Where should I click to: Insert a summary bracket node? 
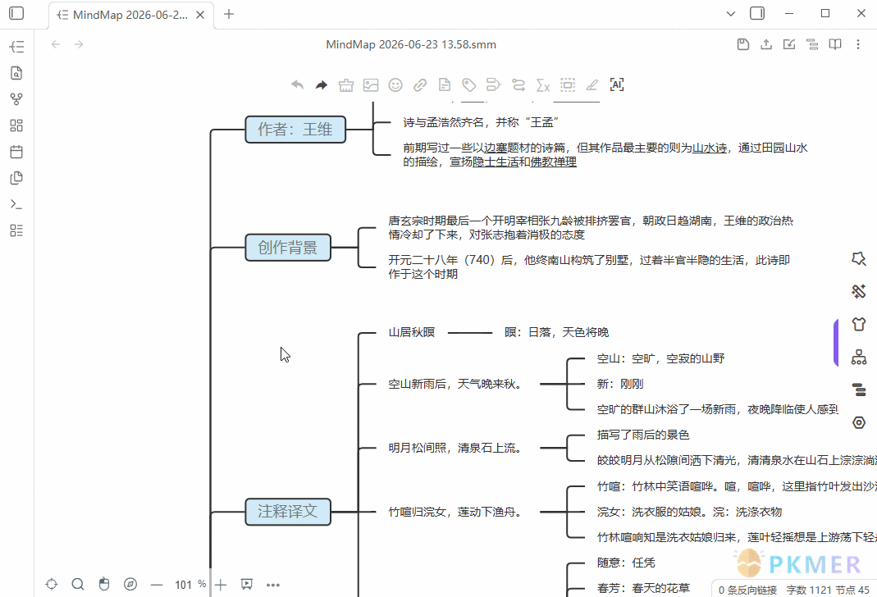[x=493, y=85]
